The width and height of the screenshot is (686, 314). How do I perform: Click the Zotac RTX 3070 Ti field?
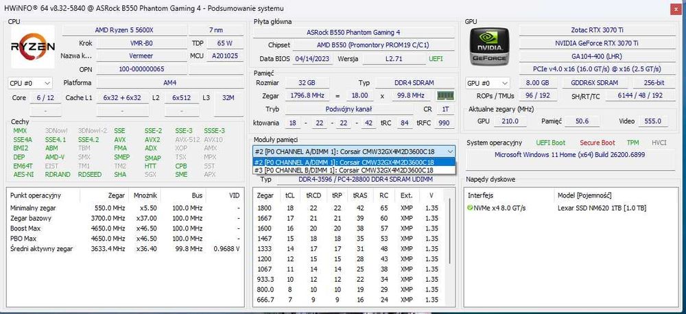tap(598, 30)
